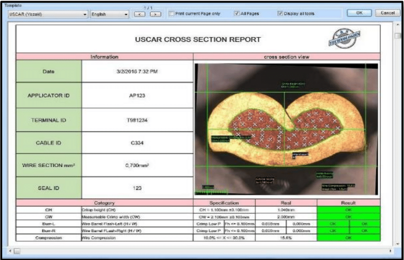Enable Print current Page only
This screenshot has height=260, width=404.
pos(172,13)
